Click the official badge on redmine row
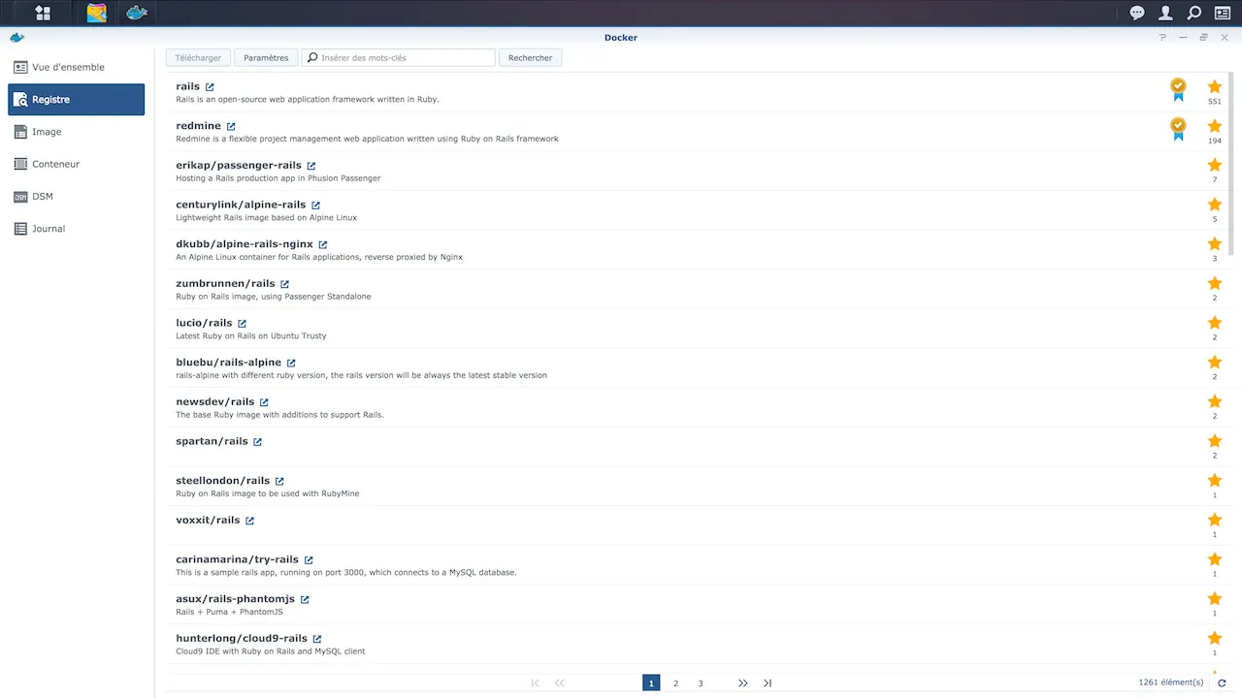1242x698 pixels. (1178, 129)
